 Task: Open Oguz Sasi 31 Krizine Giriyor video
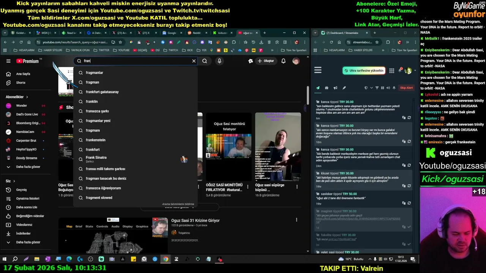point(195,221)
